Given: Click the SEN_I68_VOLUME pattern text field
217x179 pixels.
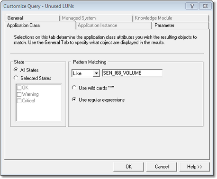Looking at the screenshot, I should point(132,73).
